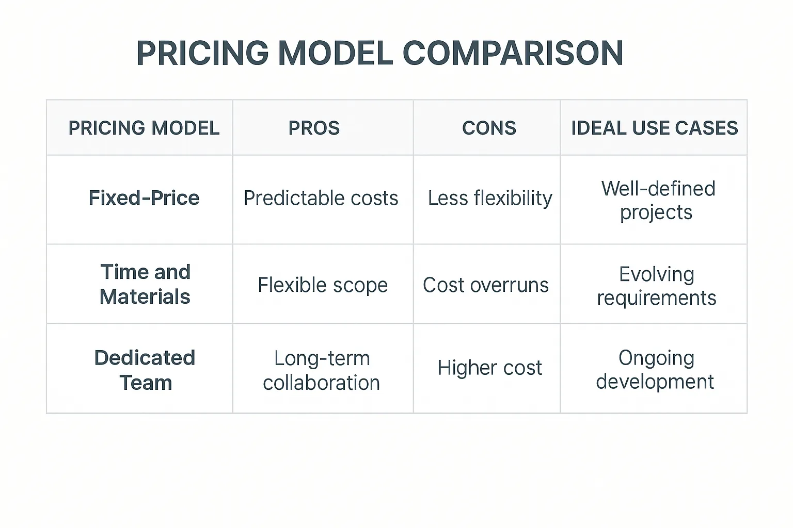Screen dimensions: 793x528
Task: Select the IDEAL USE CASES column header
Action: pyautogui.click(x=654, y=128)
